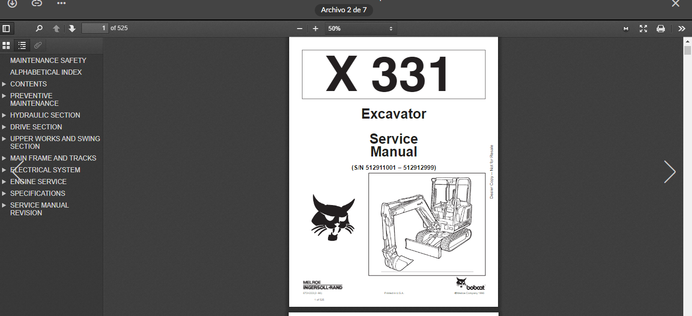Image resolution: width=692 pixels, height=316 pixels.
Task: Click 'Service Manual' heading on page
Action: [394, 145]
